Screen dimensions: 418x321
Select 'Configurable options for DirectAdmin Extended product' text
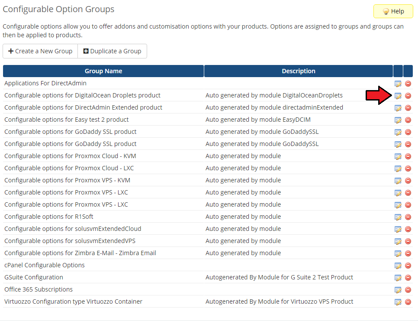[83, 107]
